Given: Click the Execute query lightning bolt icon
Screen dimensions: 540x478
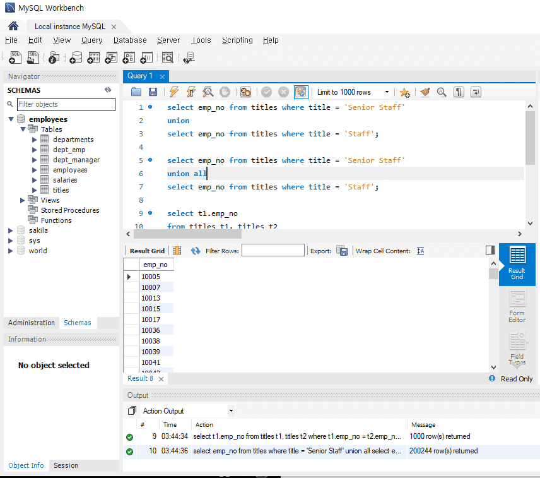Looking at the screenshot, I should [x=174, y=92].
